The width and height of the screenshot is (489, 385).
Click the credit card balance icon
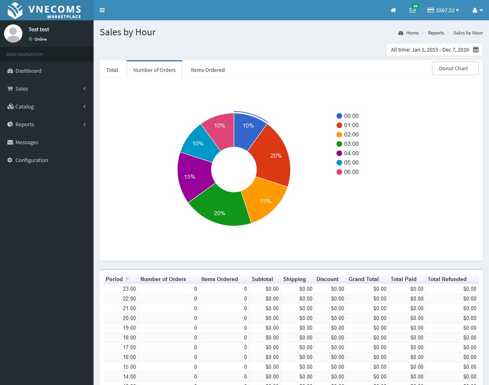[430, 10]
